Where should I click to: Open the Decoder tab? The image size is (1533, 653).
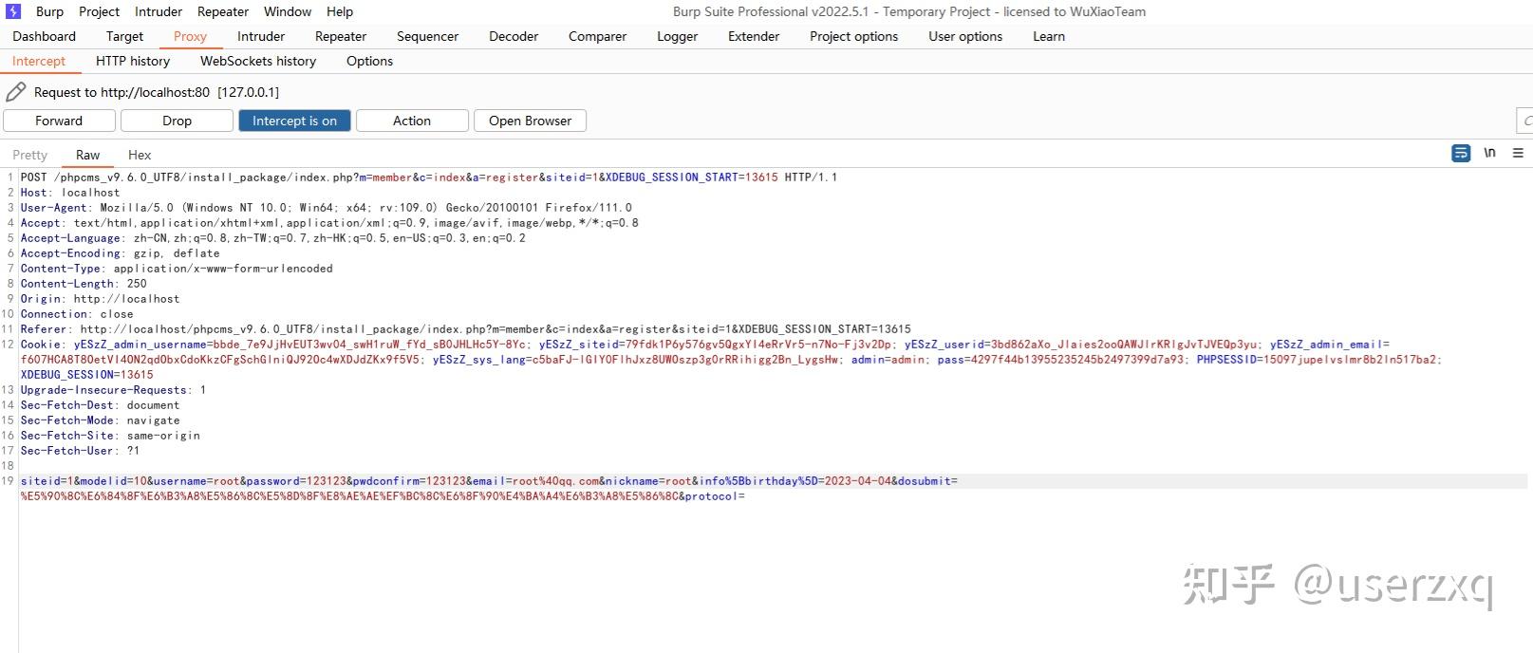[x=514, y=36]
